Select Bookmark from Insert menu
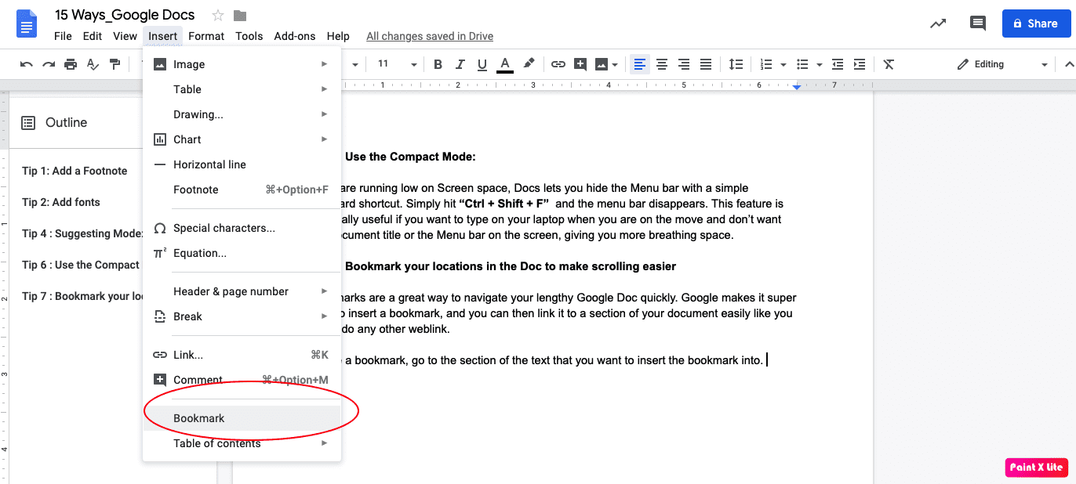1076x484 pixels. pyautogui.click(x=242, y=418)
